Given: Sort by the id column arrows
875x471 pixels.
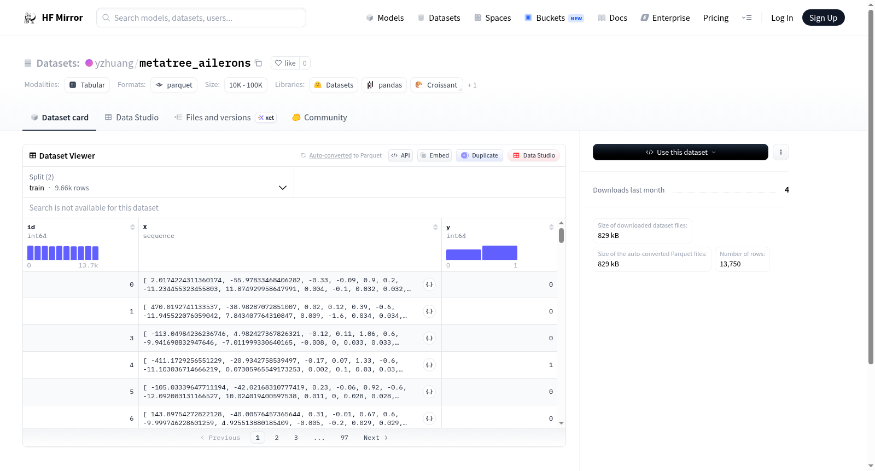Looking at the screenshot, I should pos(132,227).
